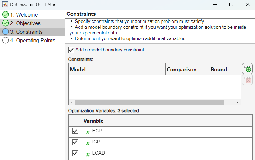Image resolution: width=255 pixels, height=160 pixels.
Task: Click the horizontal scrollbar thumb in constraints table
Action: click(x=149, y=102)
